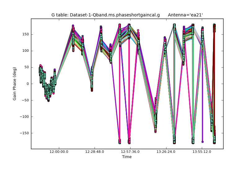The image size is (248, 186).
Task: Click the −100 y-axis tick label
Action: coord(24,117)
